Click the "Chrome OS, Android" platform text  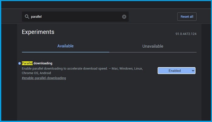(x=36, y=73)
